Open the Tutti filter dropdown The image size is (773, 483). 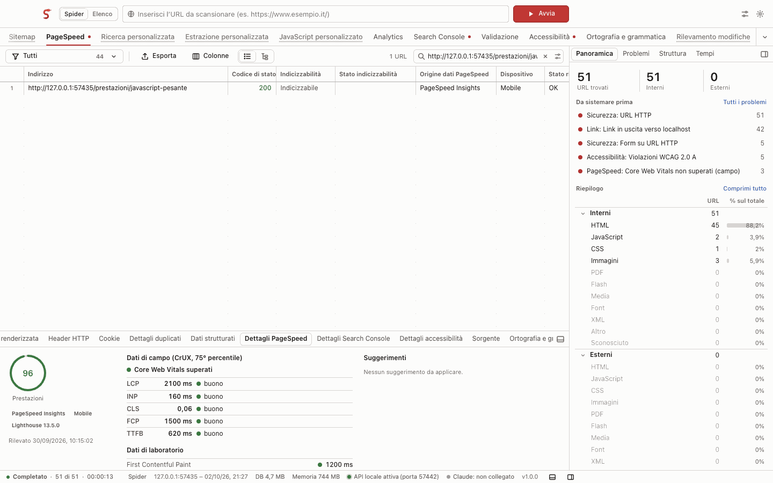64,56
